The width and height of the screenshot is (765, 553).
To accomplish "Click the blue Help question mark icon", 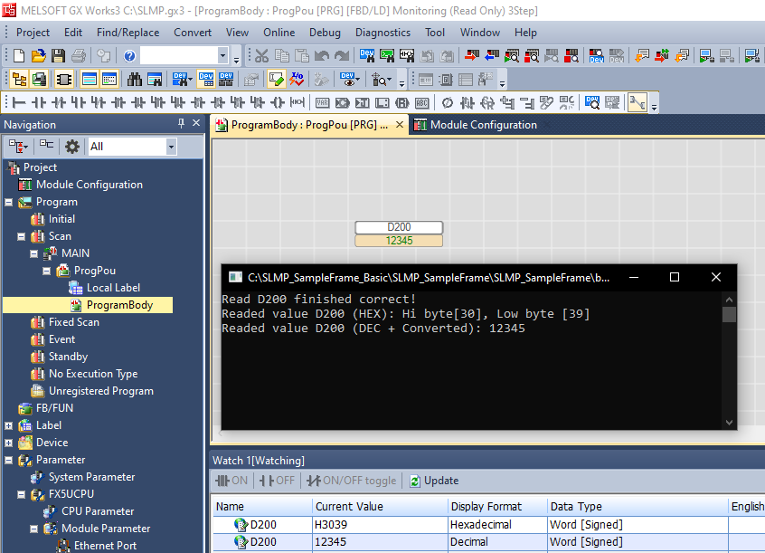I will [x=129, y=56].
